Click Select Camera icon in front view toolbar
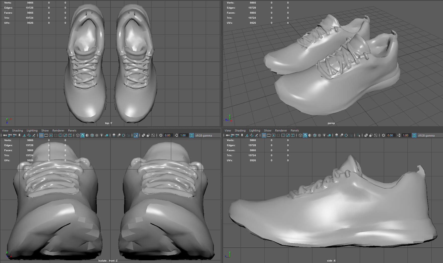 tap(5, 136)
